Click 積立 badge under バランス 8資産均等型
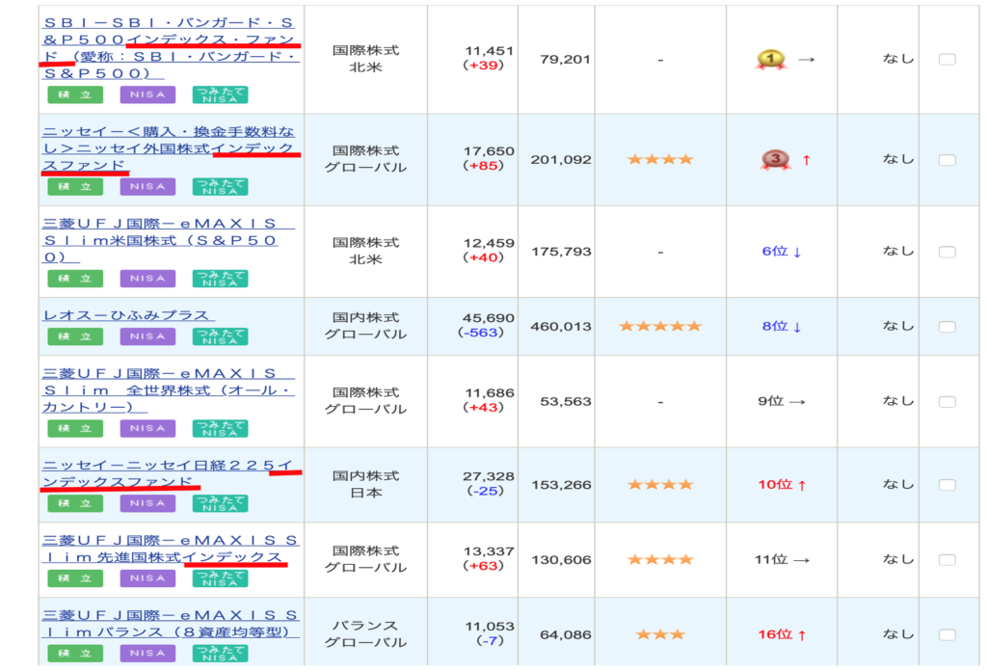 click(75, 653)
